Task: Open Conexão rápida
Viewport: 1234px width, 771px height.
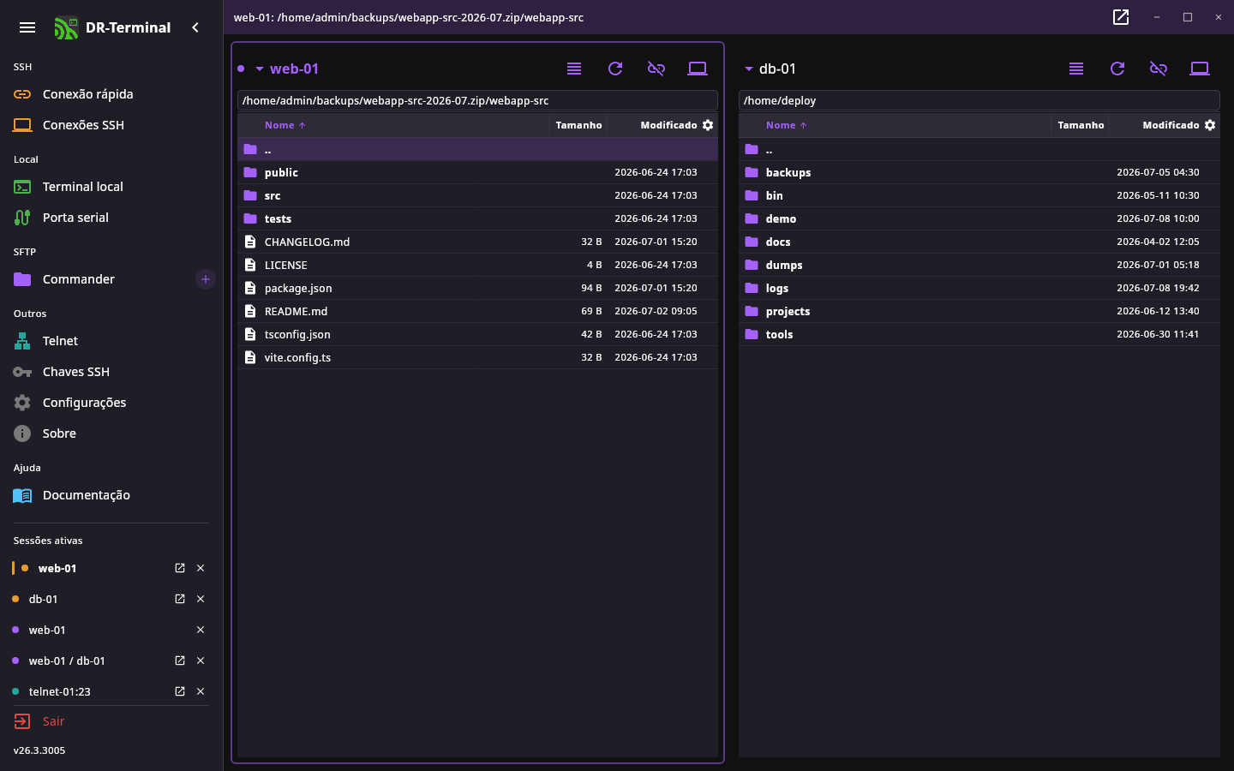Action: tap(111, 94)
